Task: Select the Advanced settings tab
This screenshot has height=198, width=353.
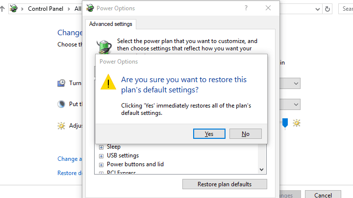Action: click(x=110, y=24)
